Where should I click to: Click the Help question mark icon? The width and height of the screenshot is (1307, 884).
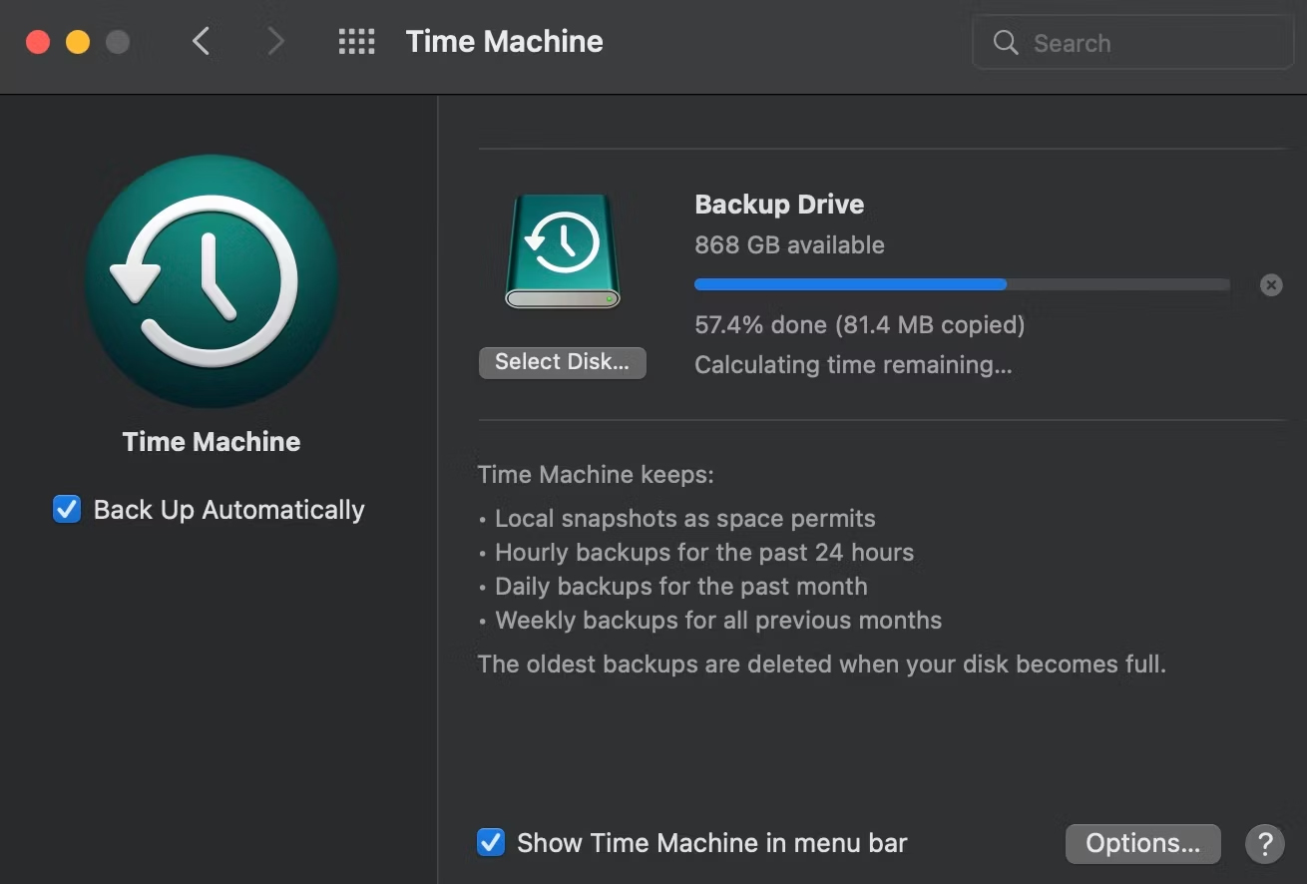(x=1264, y=843)
